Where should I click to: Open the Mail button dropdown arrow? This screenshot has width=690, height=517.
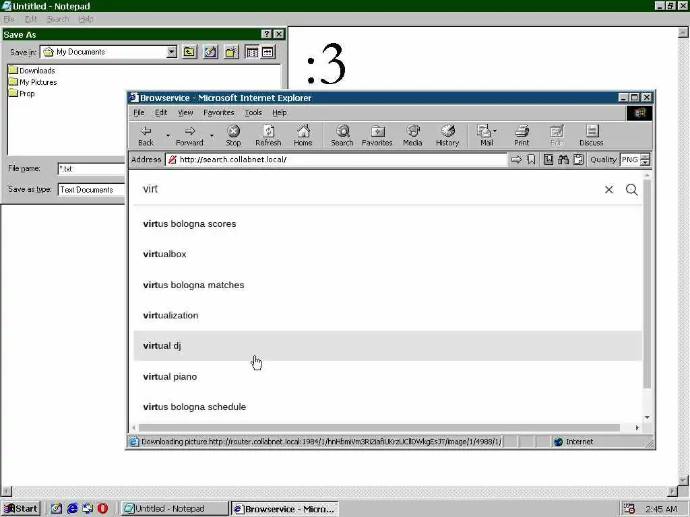click(495, 131)
